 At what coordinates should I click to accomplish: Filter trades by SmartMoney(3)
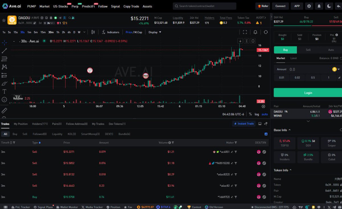click(90, 134)
